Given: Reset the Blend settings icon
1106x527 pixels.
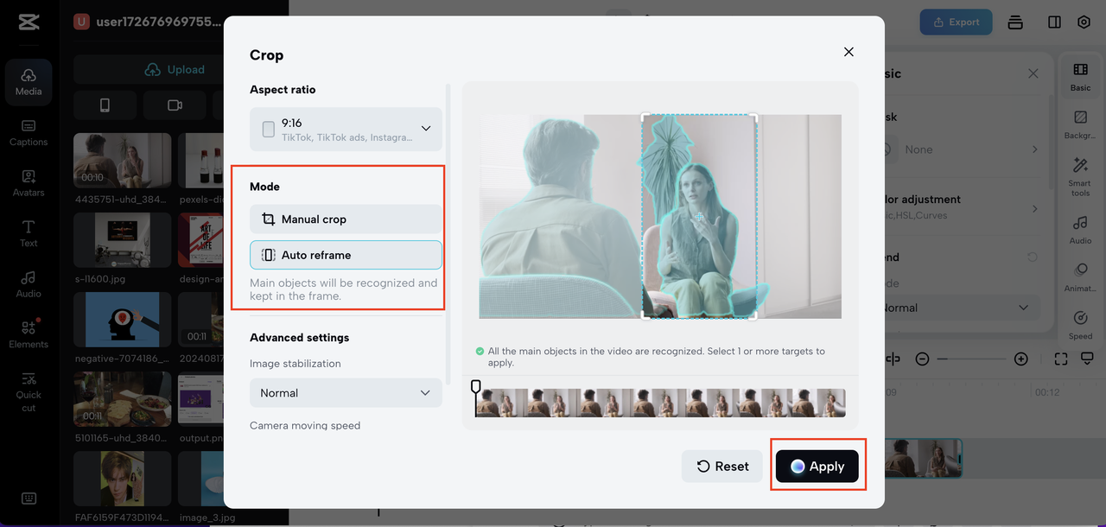Looking at the screenshot, I should (1032, 257).
